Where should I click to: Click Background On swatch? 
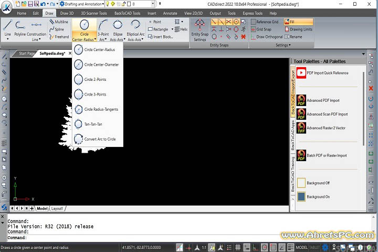[x=301, y=196]
